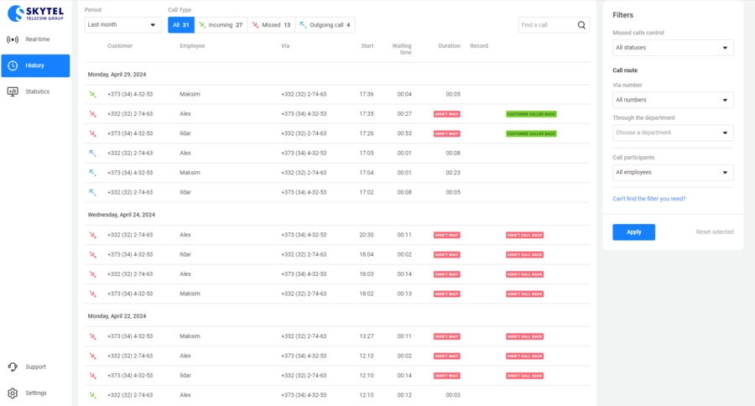Expand the Via number 'All numbers' dropdown
The image size is (755, 406).
click(673, 100)
